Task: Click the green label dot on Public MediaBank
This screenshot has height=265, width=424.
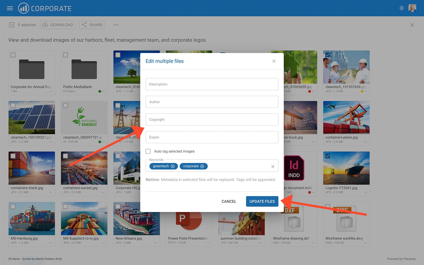Action: click(x=100, y=91)
